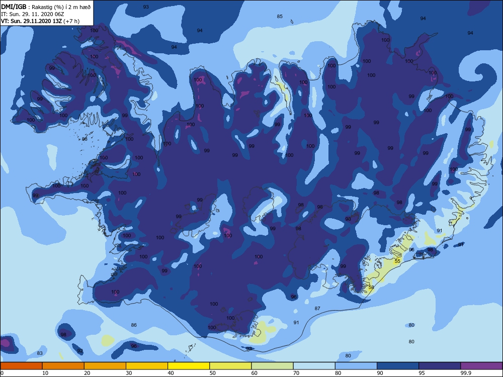Viewport: 503px width, 377px height.
Task: Click the humidity value 92 on the map
Action: [80, 351]
